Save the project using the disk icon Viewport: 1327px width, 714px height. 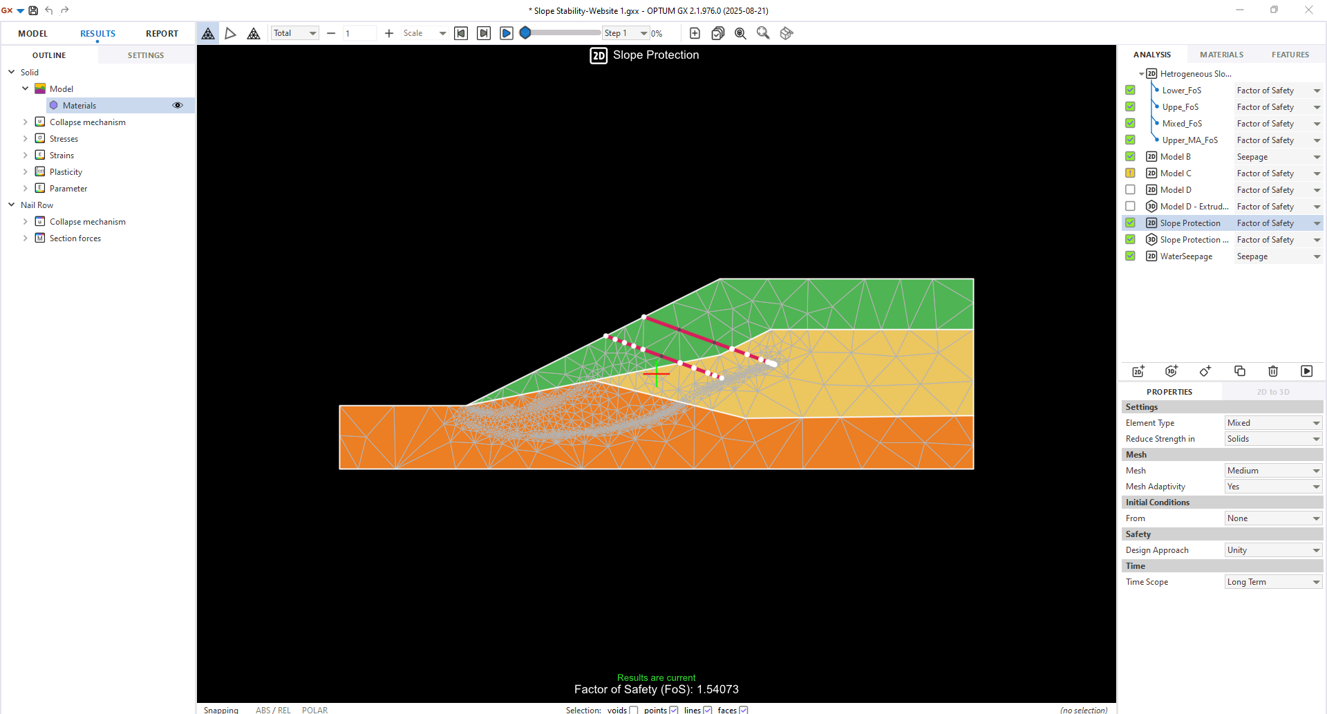click(33, 10)
